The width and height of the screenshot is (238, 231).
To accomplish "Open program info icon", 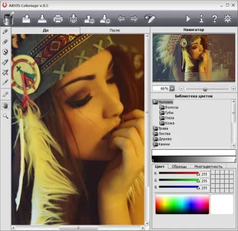I will pos(202,19).
